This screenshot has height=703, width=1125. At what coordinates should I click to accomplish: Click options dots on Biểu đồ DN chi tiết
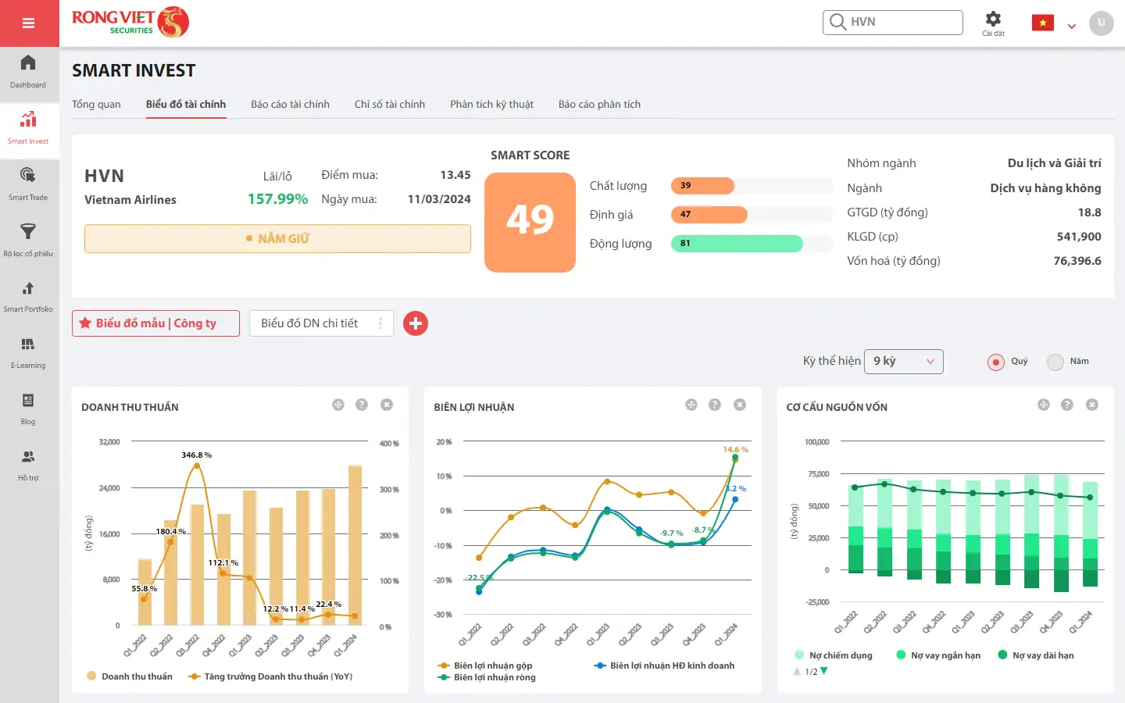coord(380,323)
